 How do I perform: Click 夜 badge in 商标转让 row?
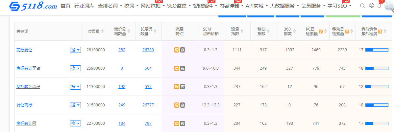tap(183, 50)
